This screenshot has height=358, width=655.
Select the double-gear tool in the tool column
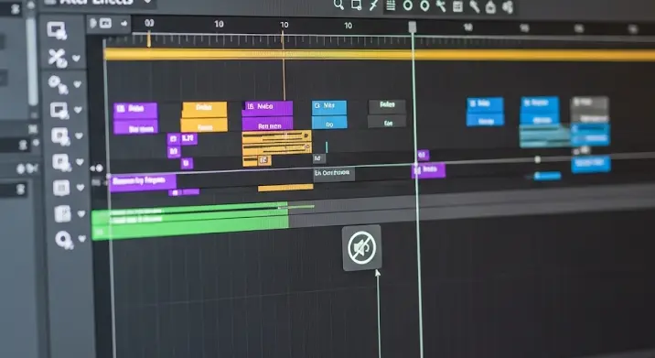click(58, 84)
